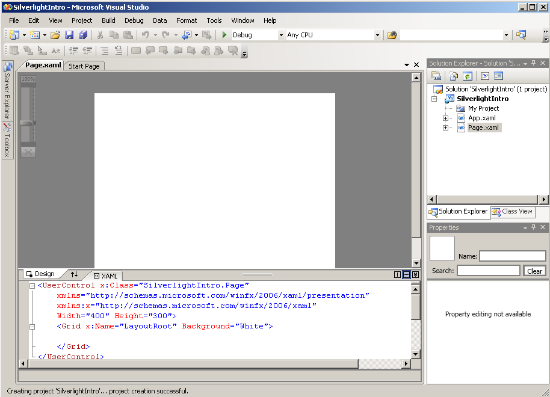Screen dimensions: 550x397
Task: Click the Uncomment lines icon
Action: pos(119,51)
